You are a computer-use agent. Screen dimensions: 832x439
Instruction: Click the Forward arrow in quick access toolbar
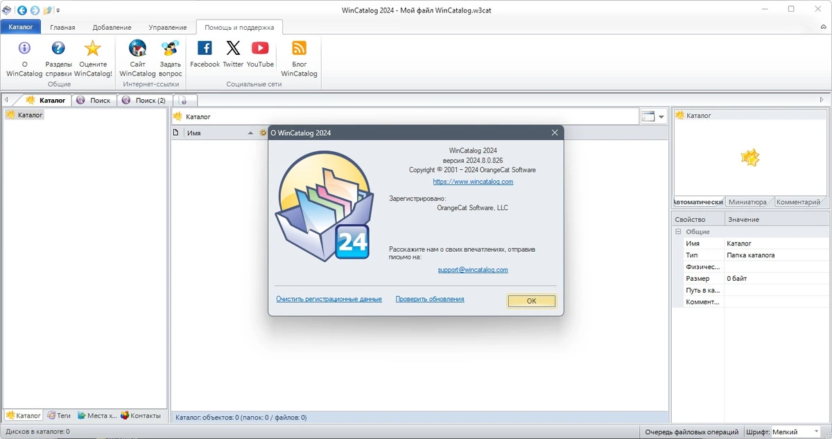point(35,10)
